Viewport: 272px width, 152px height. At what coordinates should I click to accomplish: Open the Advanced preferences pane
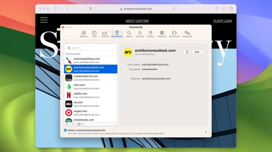coord(187,34)
